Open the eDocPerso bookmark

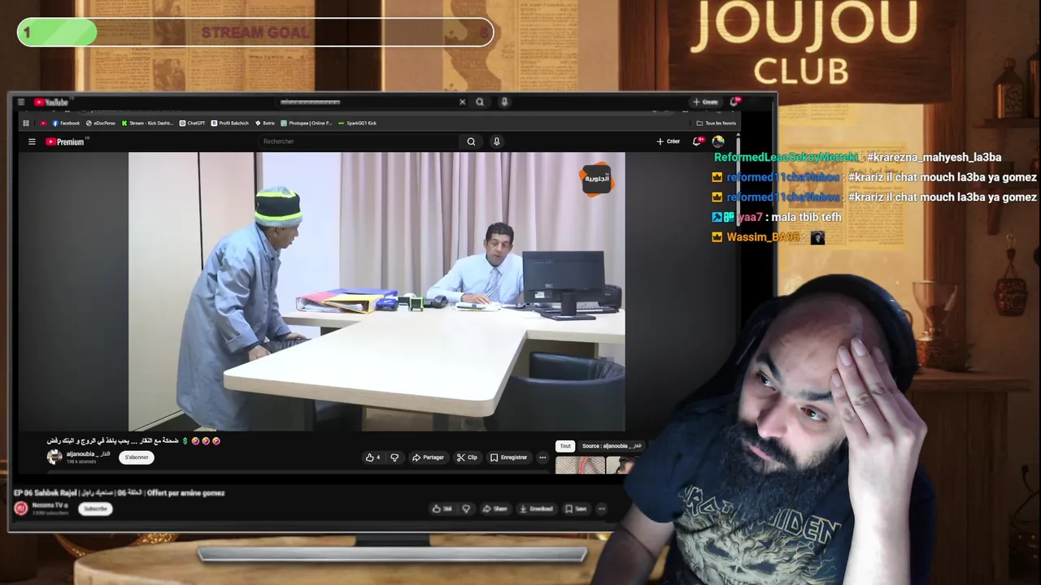[x=101, y=123]
